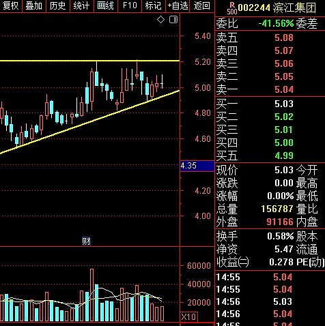This screenshot has width=325, height=326.
Task: Open the 财 finance marker on chart
Action: click(86, 241)
